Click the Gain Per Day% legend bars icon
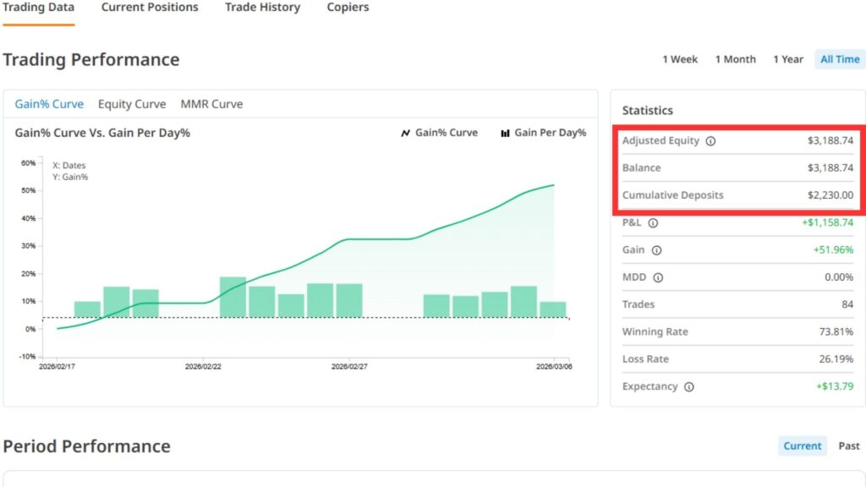The width and height of the screenshot is (866, 487). coord(505,133)
